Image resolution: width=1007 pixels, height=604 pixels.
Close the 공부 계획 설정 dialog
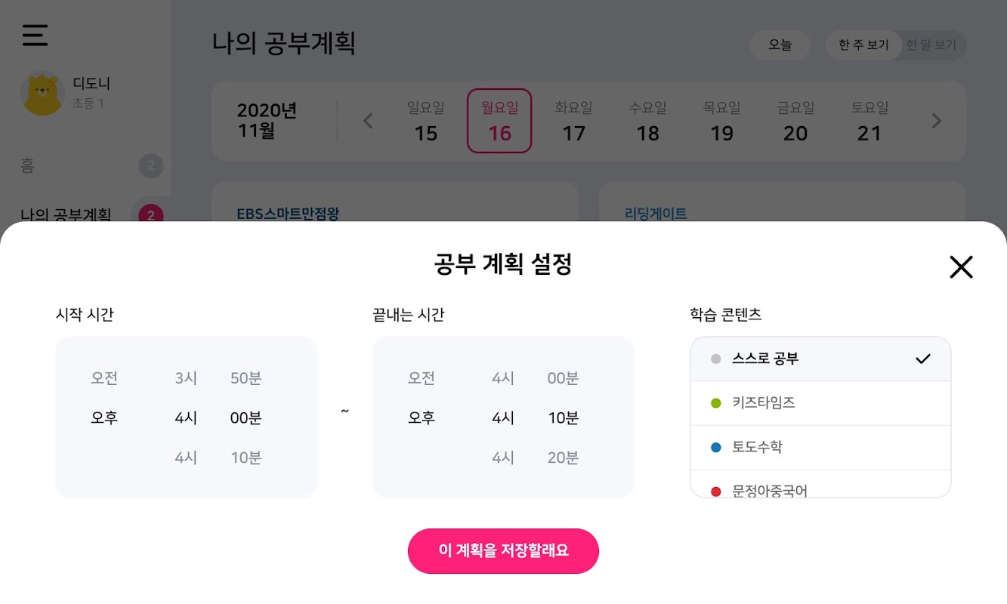(x=961, y=267)
